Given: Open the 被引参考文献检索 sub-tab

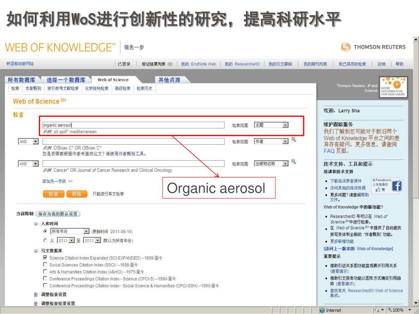Looking at the screenshot, I should click(63, 88).
